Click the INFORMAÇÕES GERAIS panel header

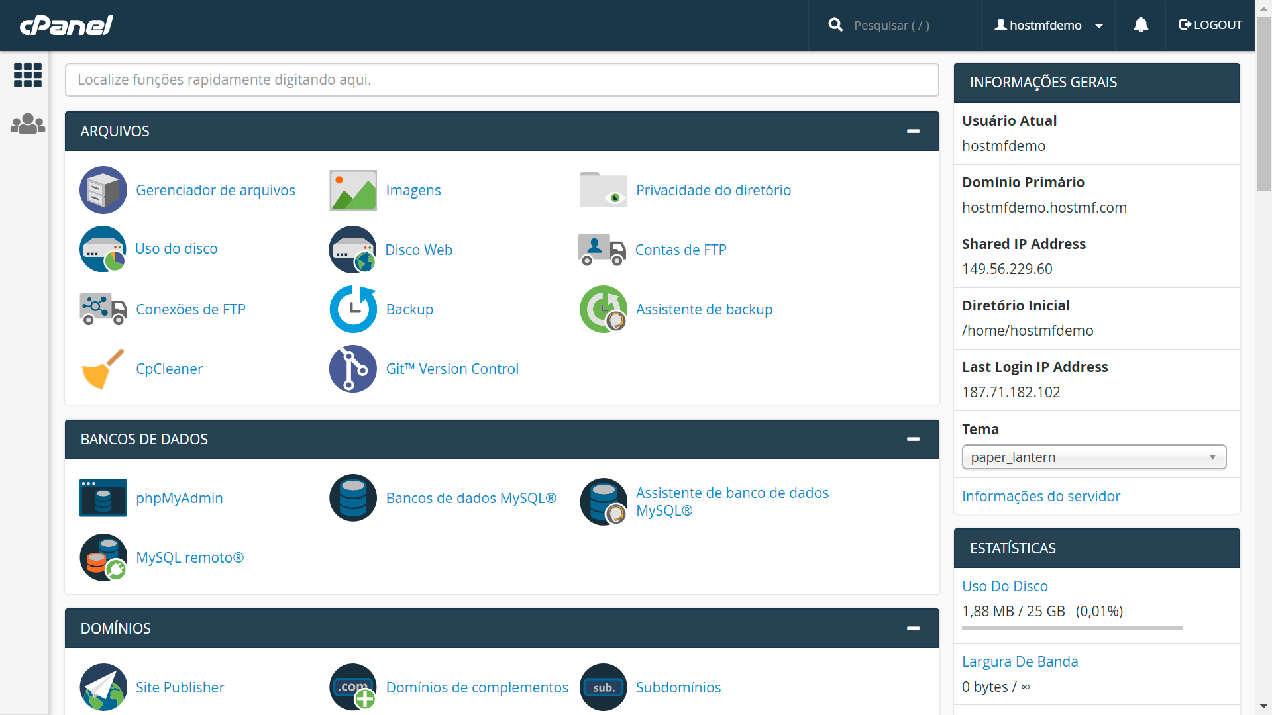click(1097, 82)
